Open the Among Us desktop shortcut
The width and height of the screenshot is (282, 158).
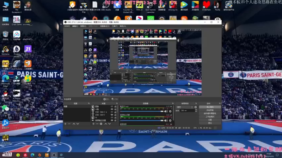tap(173, 6)
